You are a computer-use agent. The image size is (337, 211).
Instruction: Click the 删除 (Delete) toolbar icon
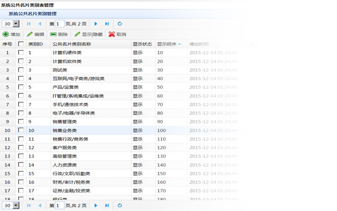click(54, 34)
